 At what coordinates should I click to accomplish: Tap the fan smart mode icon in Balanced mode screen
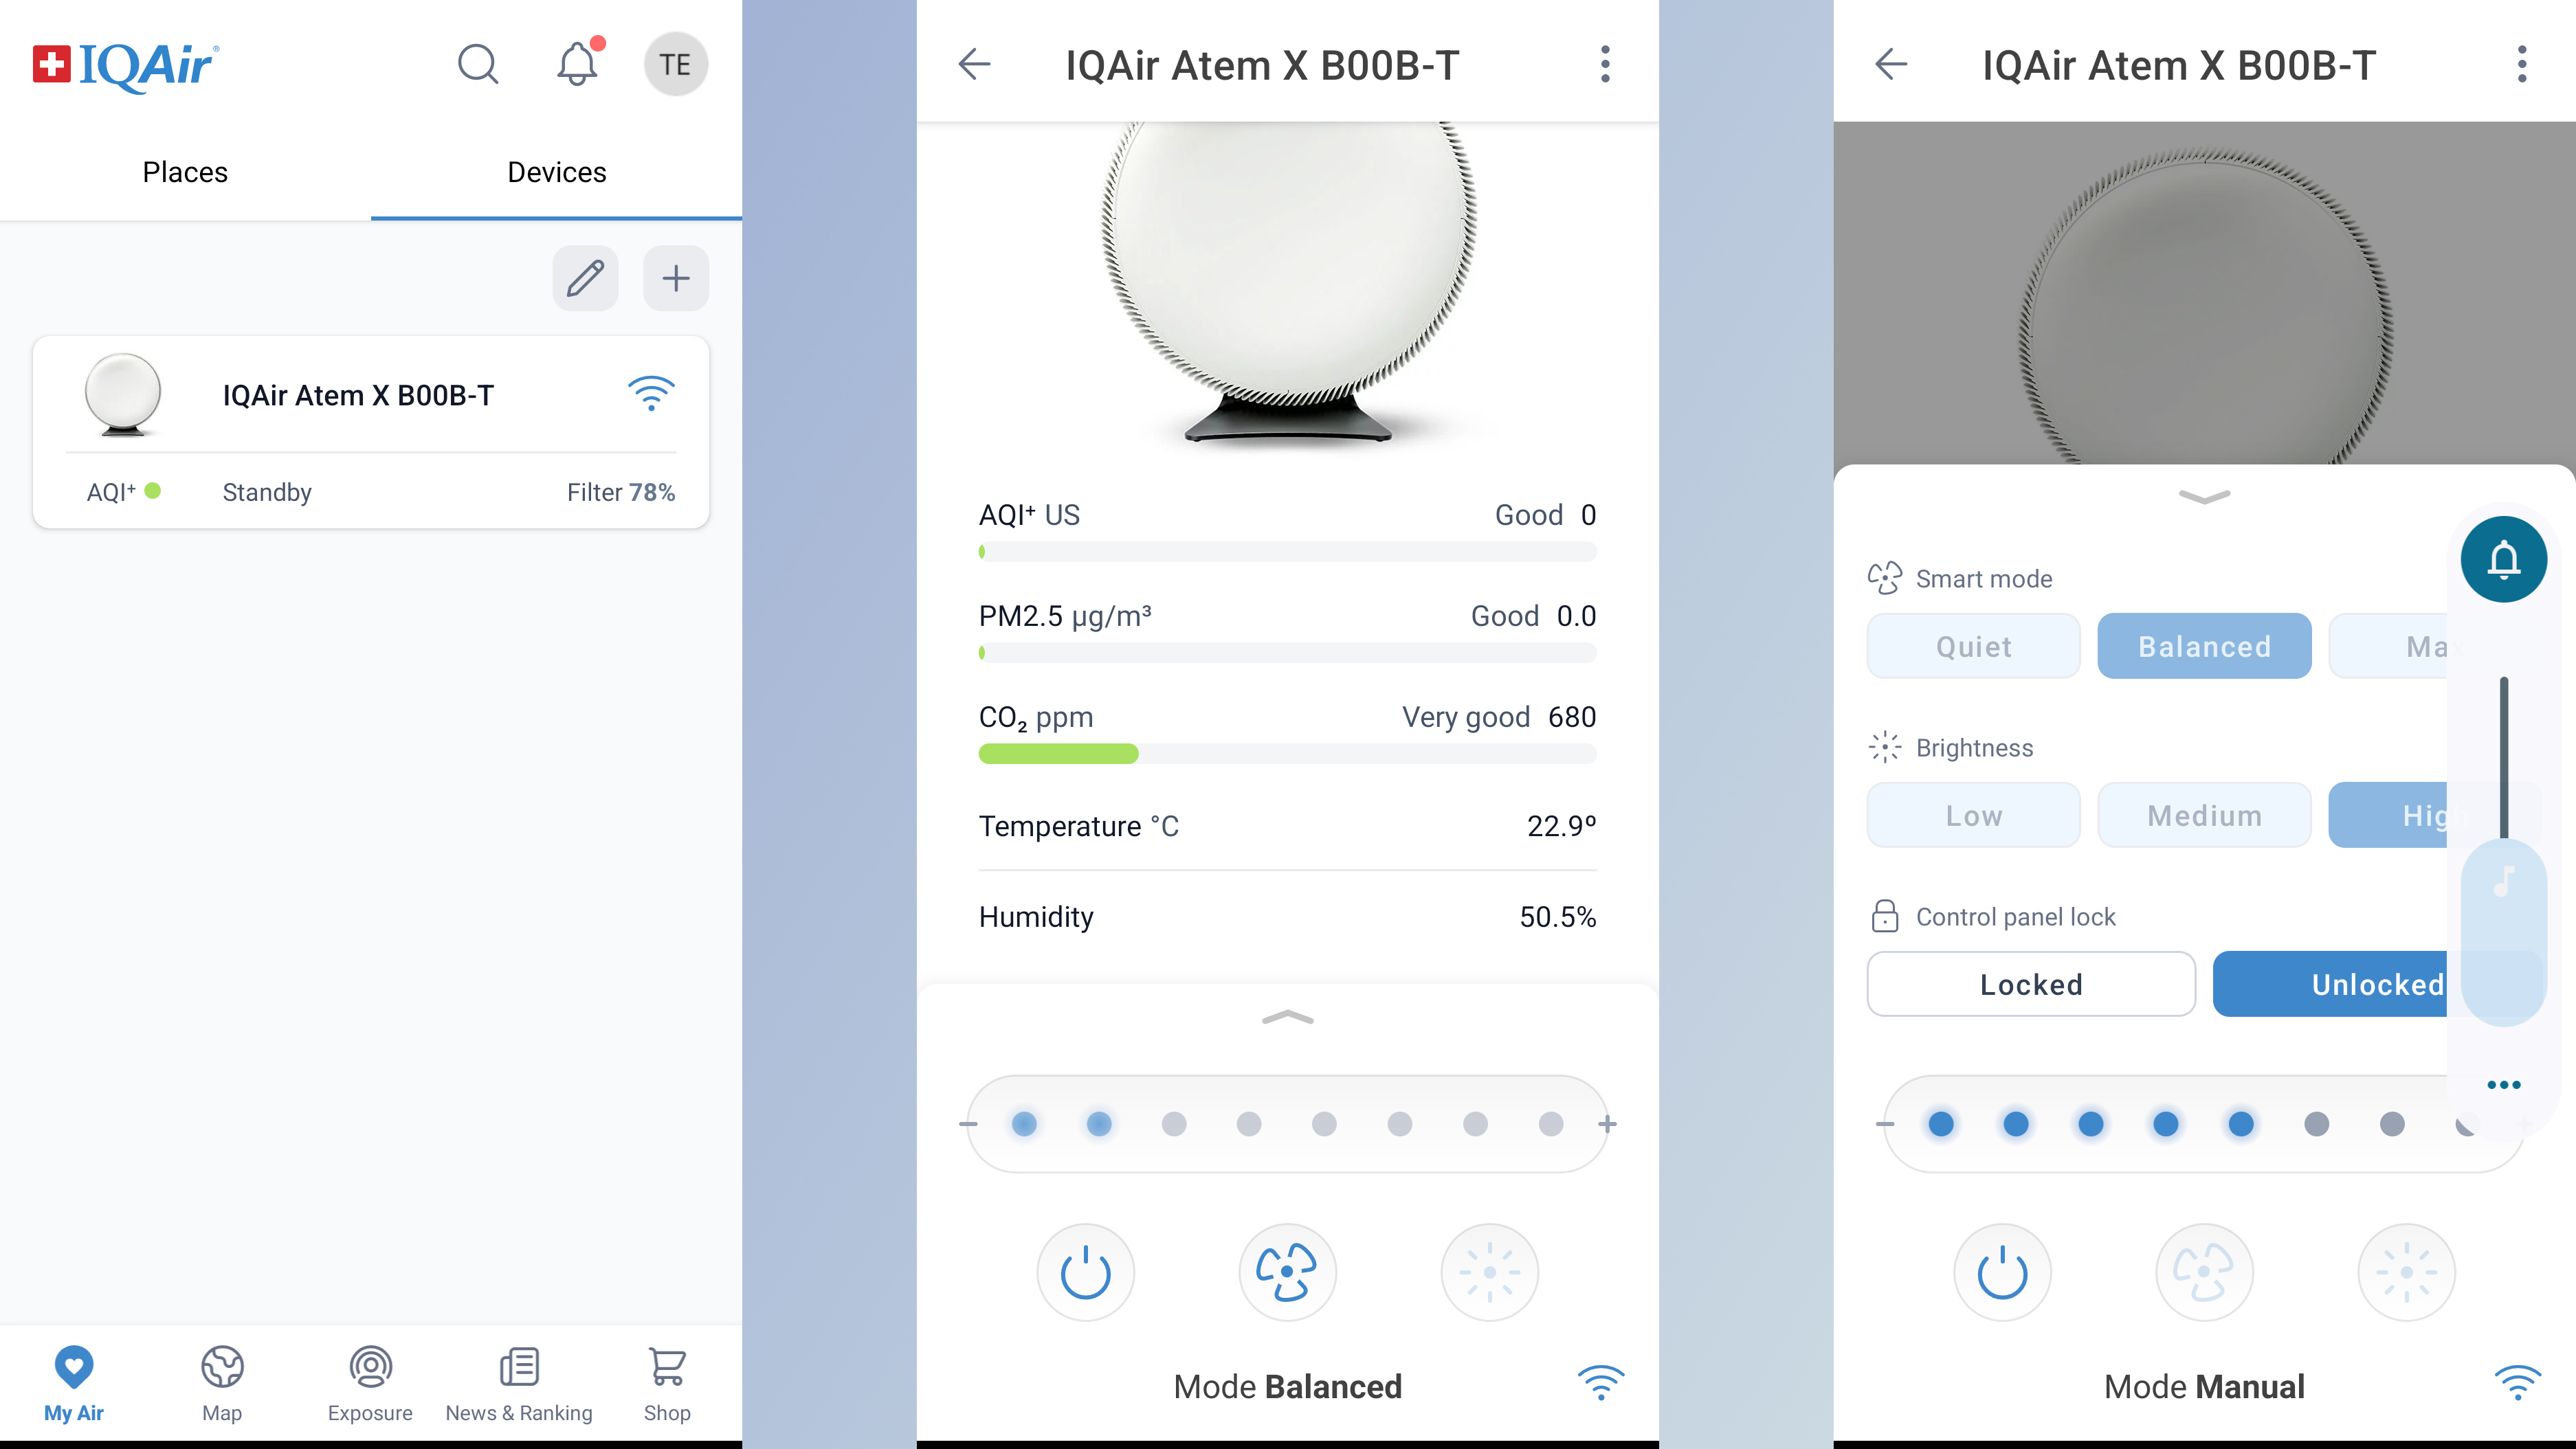pos(1287,1272)
